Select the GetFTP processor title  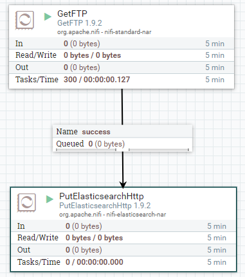72,13
